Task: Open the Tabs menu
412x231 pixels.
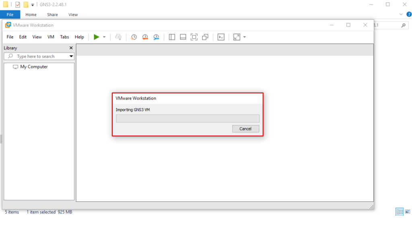Action: (64, 37)
